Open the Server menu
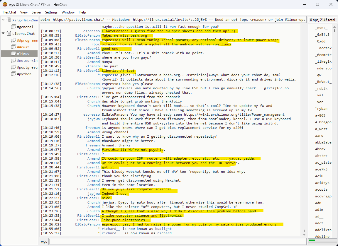The height and width of the screenshot is (246, 338). click(x=36, y=12)
